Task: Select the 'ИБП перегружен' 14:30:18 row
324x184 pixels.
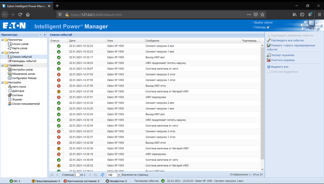Action: pos(154,154)
